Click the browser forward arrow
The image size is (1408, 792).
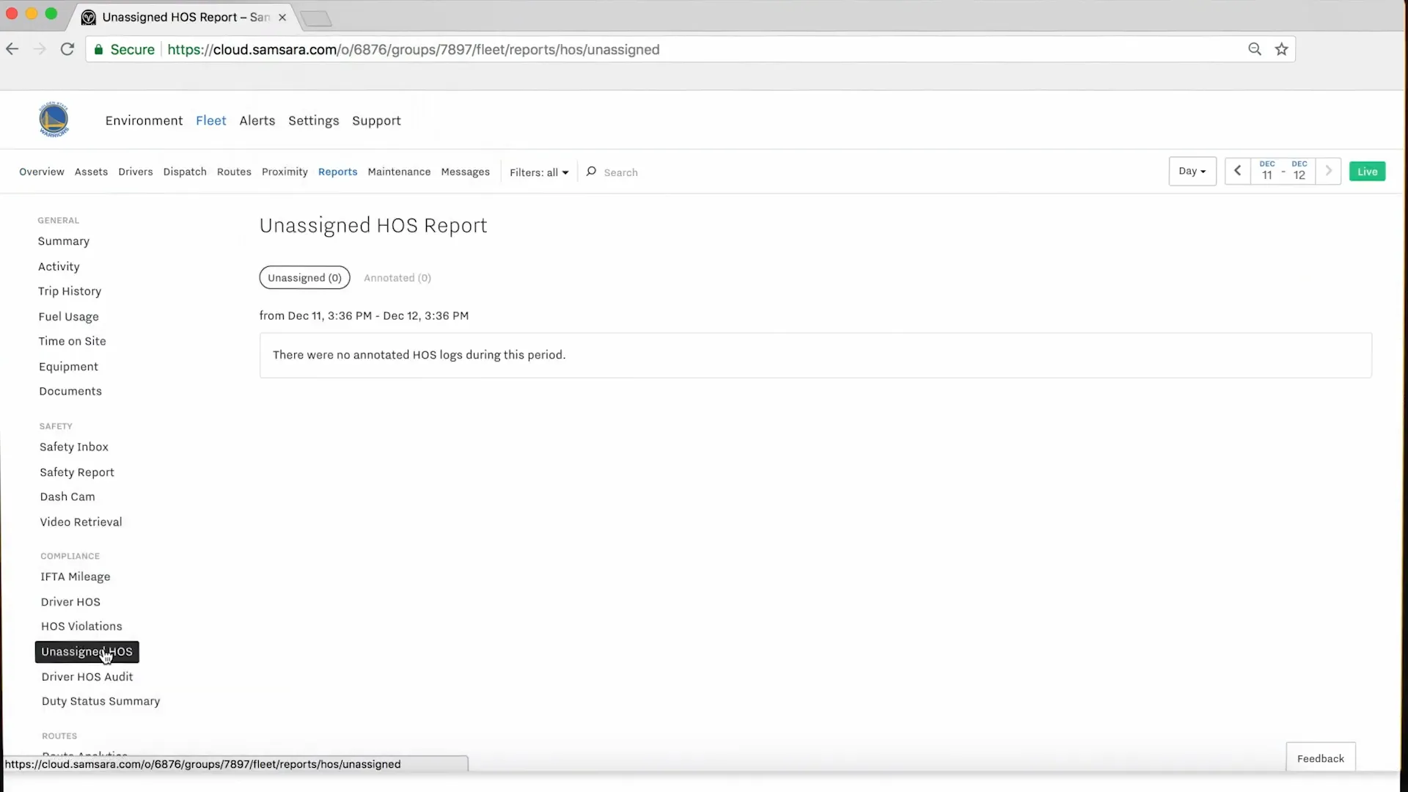pos(40,48)
